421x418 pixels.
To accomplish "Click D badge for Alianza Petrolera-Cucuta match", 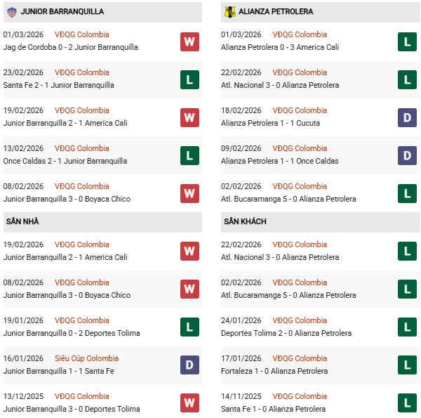I will click(x=407, y=117).
